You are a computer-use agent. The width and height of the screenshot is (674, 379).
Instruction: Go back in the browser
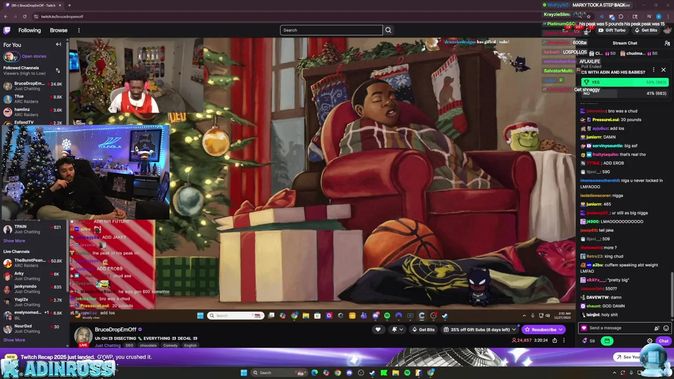(x=6, y=16)
